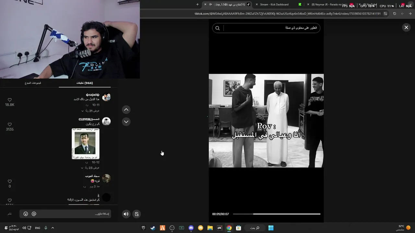
Task: Close the Neymar JR tab
Action: (308, 5)
